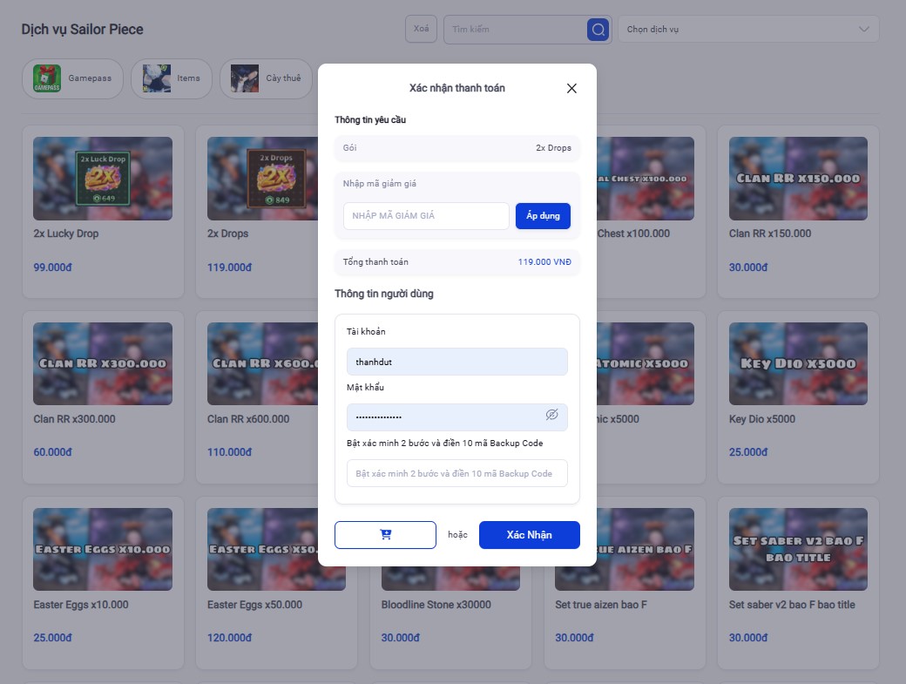Click the 2x Lucky Drop title
The height and width of the screenshot is (684, 906).
(66, 234)
